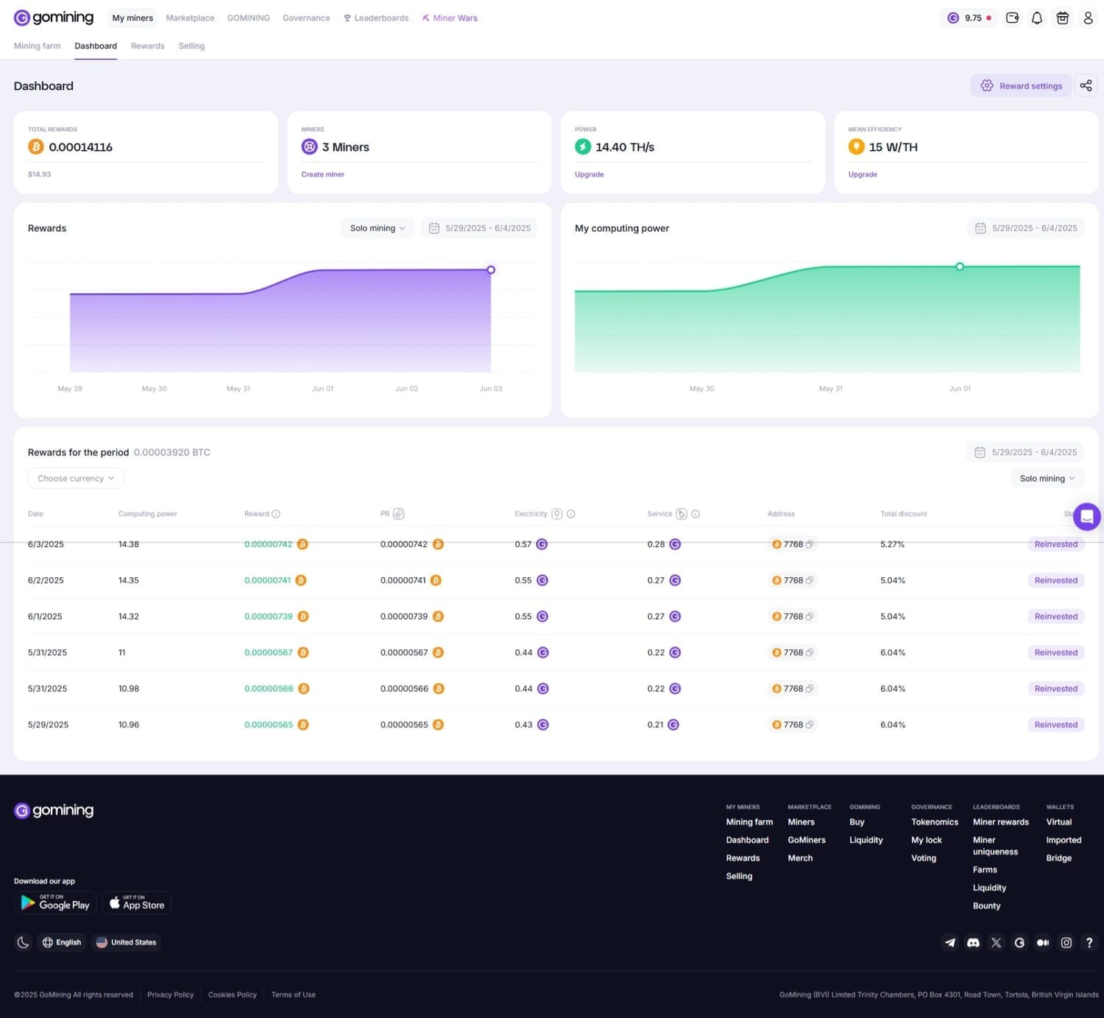Open United States region selector

[126, 942]
